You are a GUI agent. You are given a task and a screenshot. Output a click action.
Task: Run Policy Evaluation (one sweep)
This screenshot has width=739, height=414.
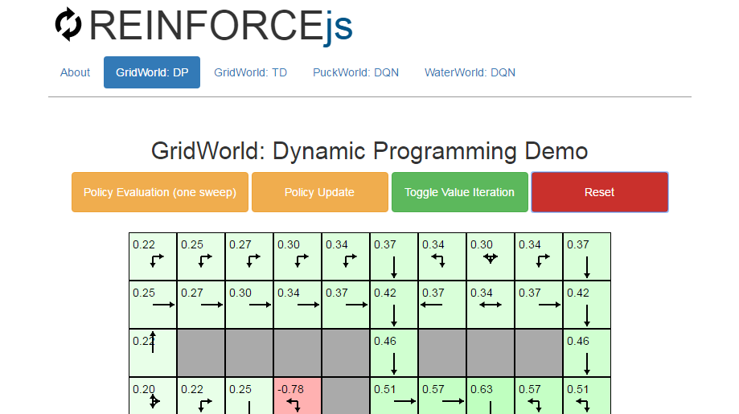160,192
